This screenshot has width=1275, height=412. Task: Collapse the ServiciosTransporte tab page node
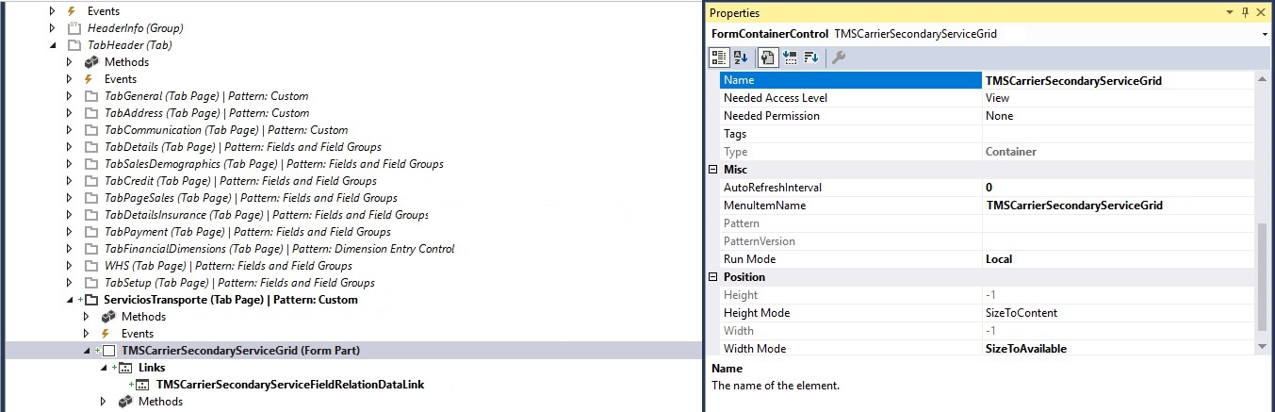coord(70,300)
